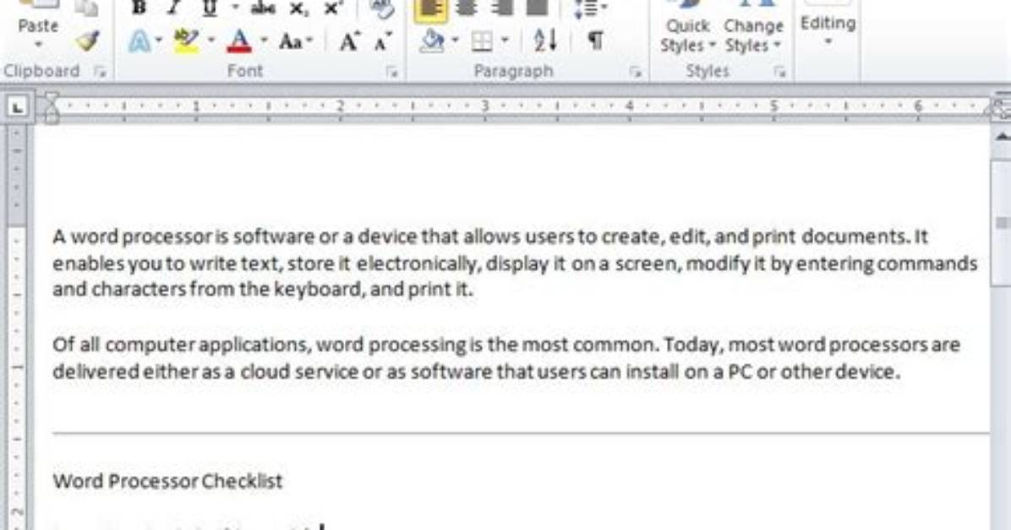Expand Text Effects dropdown arrow
This screenshot has width=1011, height=530.
159,40
